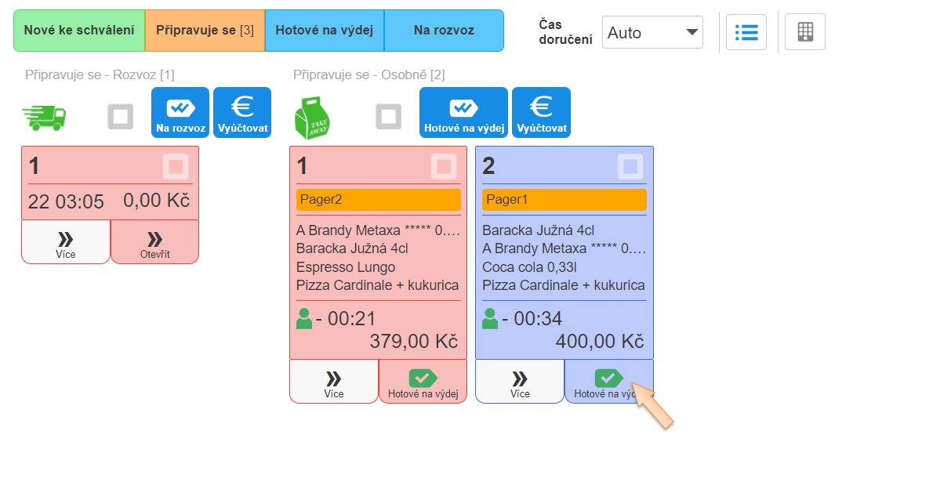Switch to list view icon
951x482 pixels.
pos(746,32)
